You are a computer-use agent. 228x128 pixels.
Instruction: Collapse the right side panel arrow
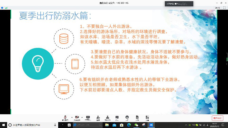tap(227, 64)
